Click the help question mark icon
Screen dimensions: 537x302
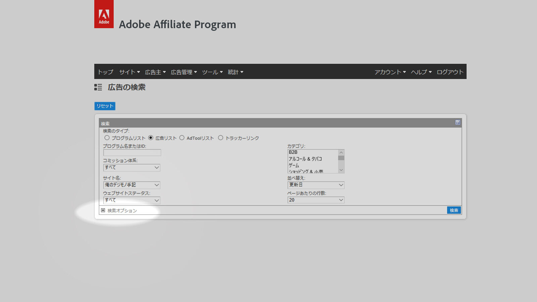(457, 122)
